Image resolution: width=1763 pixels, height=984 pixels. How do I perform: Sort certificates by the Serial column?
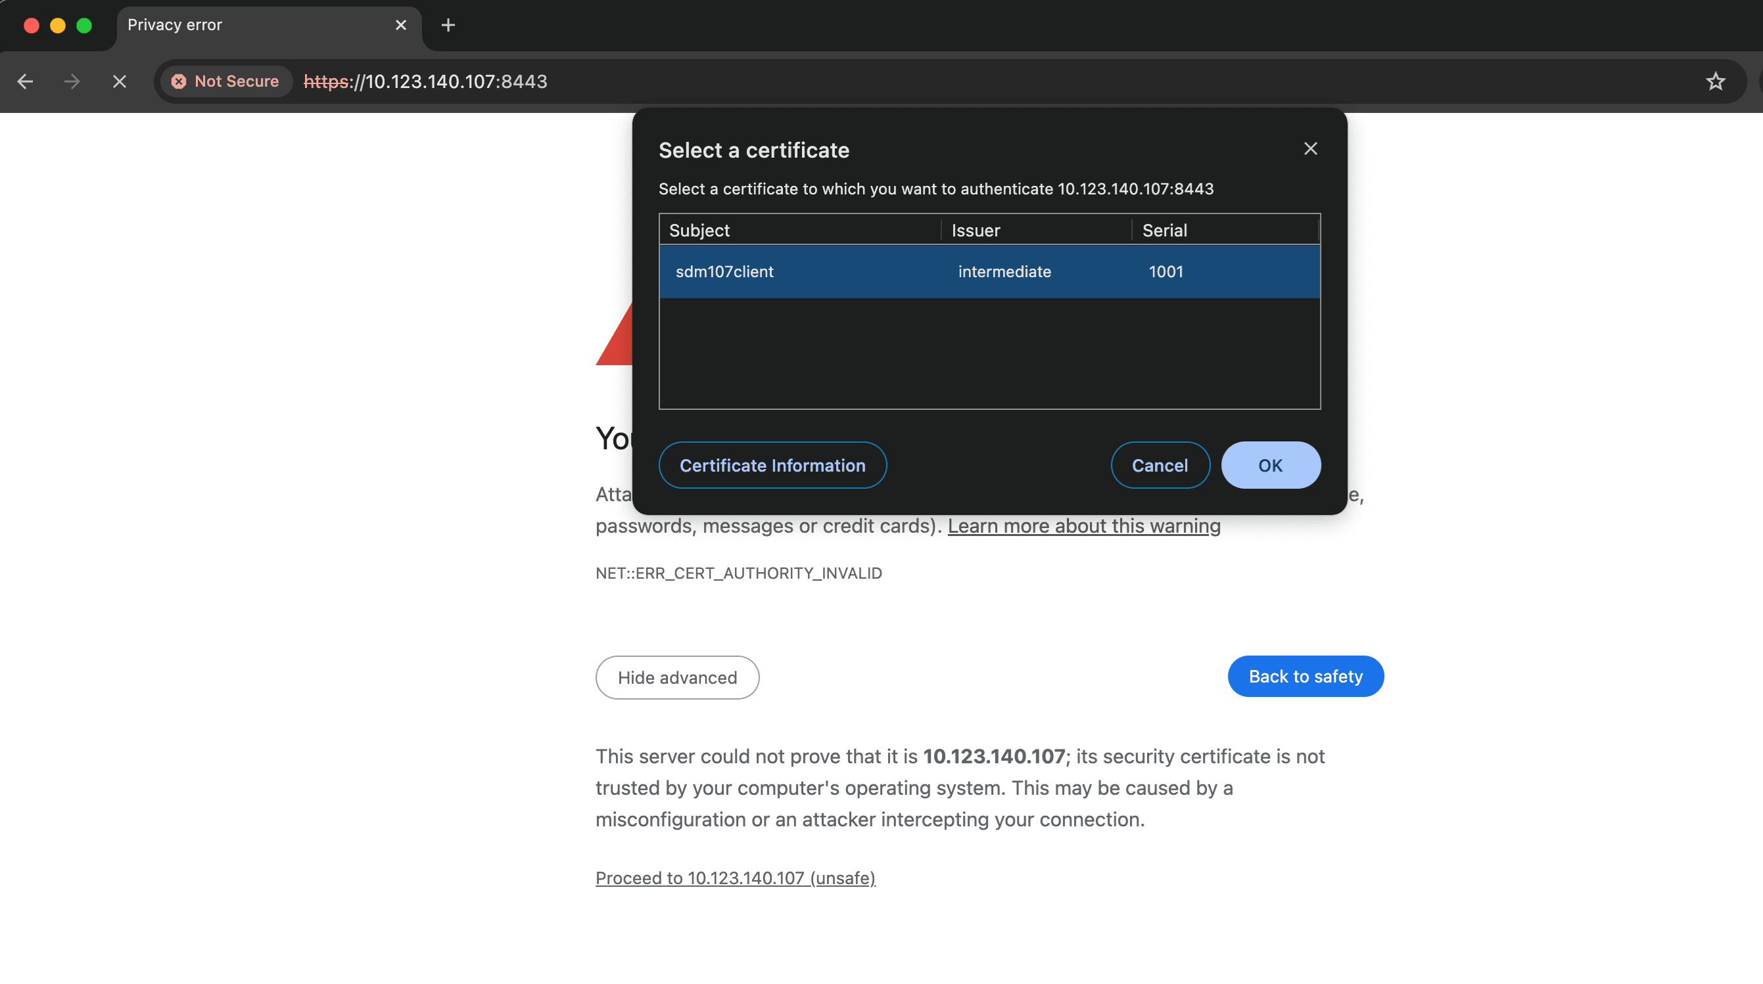(1164, 231)
